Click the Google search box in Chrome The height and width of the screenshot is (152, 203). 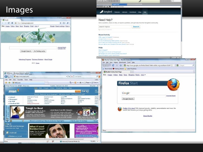click(x=33, y=48)
